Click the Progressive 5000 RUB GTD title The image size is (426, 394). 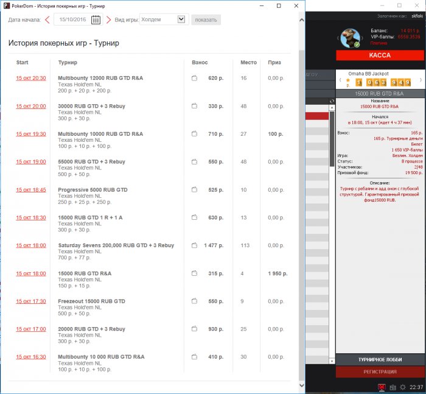pyautogui.click(x=93, y=190)
